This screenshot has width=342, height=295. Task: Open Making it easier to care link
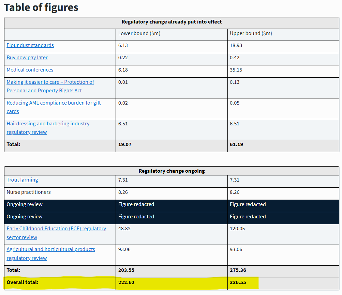click(x=50, y=86)
